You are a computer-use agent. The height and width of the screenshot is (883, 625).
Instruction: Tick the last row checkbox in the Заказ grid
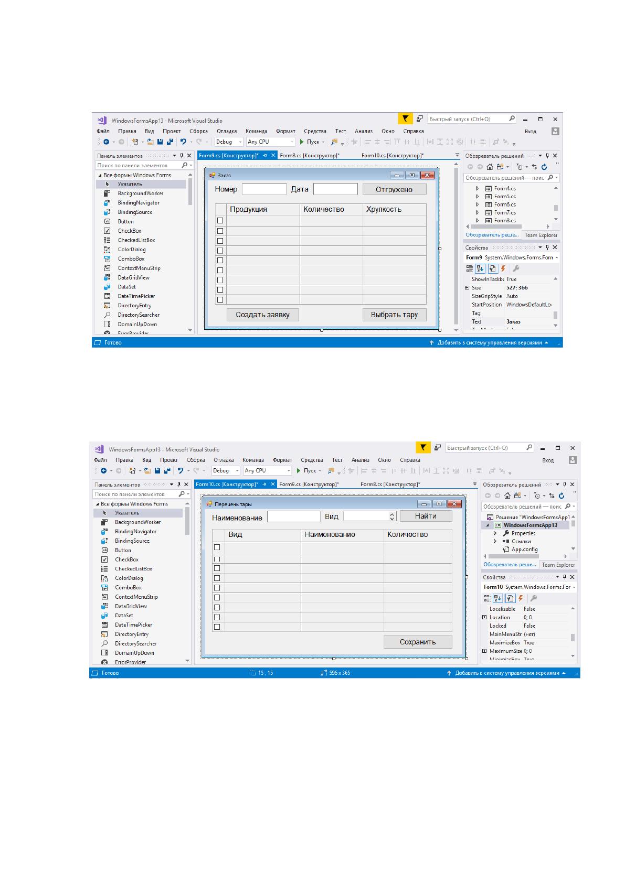pyautogui.click(x=220, y=299)
